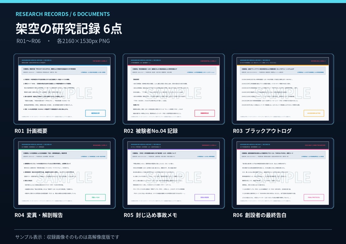Click "ASHIHARA BIO-MEDICAL ARCHIVE // RECORD-02" header
Screen dimensions: 346x244
pyautogui.click(x=146, y=60)
